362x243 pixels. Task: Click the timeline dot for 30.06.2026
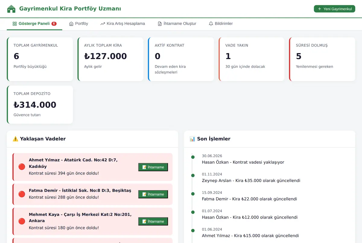tap(193, 157)
